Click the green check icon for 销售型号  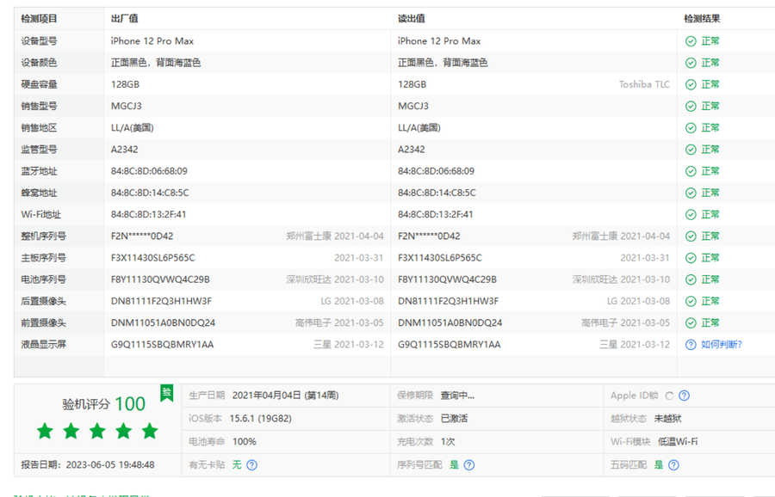click(691, 106)
